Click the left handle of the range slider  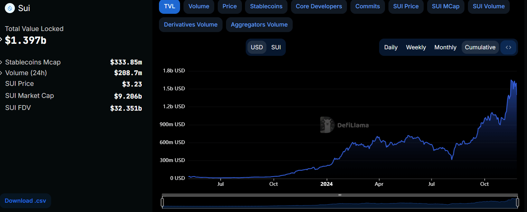(162, 202)
